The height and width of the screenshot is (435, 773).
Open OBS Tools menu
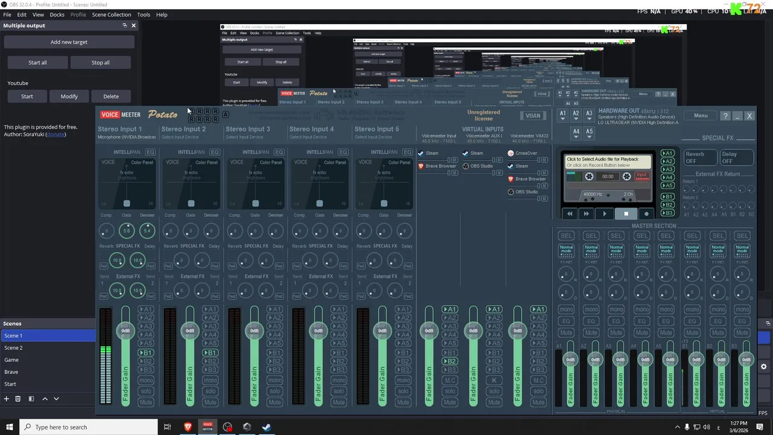coord(144,14)
